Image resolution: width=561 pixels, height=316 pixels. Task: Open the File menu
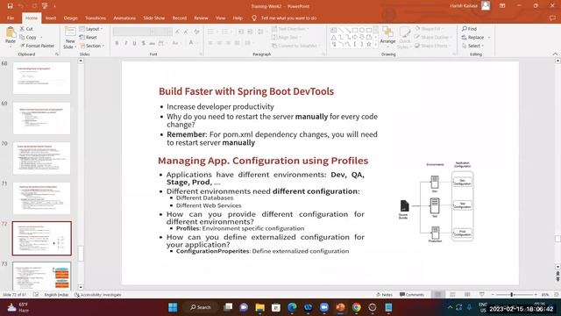click(11, 18)
